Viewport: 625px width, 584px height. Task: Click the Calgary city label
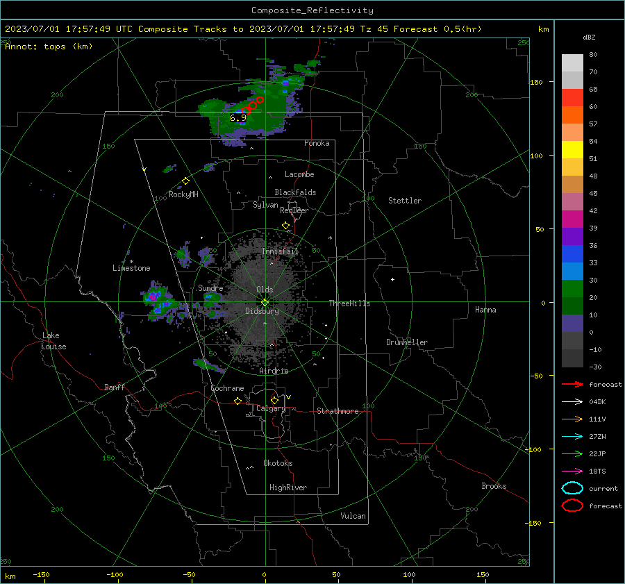click(271, 408)
